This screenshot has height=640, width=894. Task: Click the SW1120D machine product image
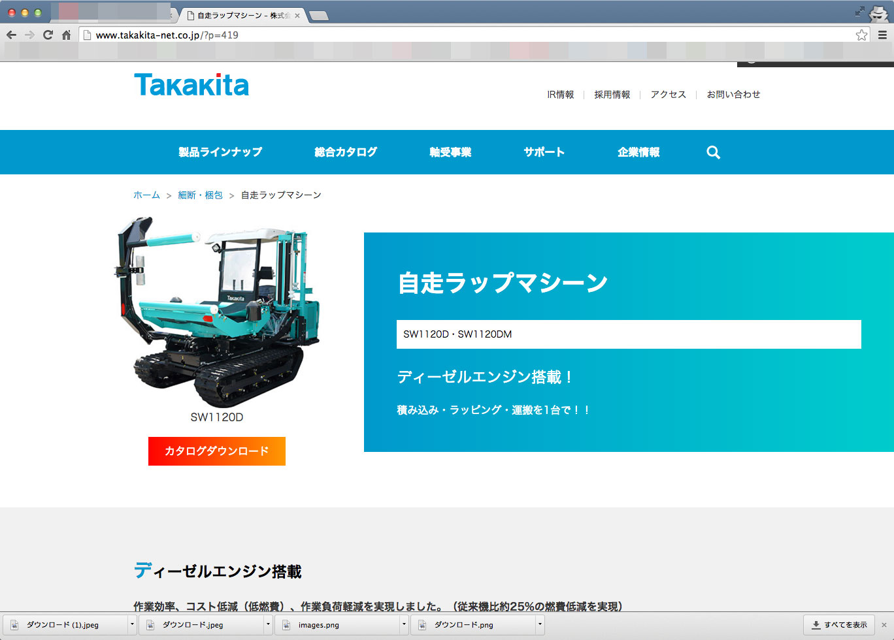click(217, 312)
